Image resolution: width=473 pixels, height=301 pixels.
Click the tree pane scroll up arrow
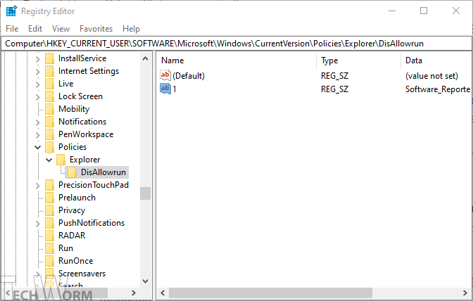146,58
